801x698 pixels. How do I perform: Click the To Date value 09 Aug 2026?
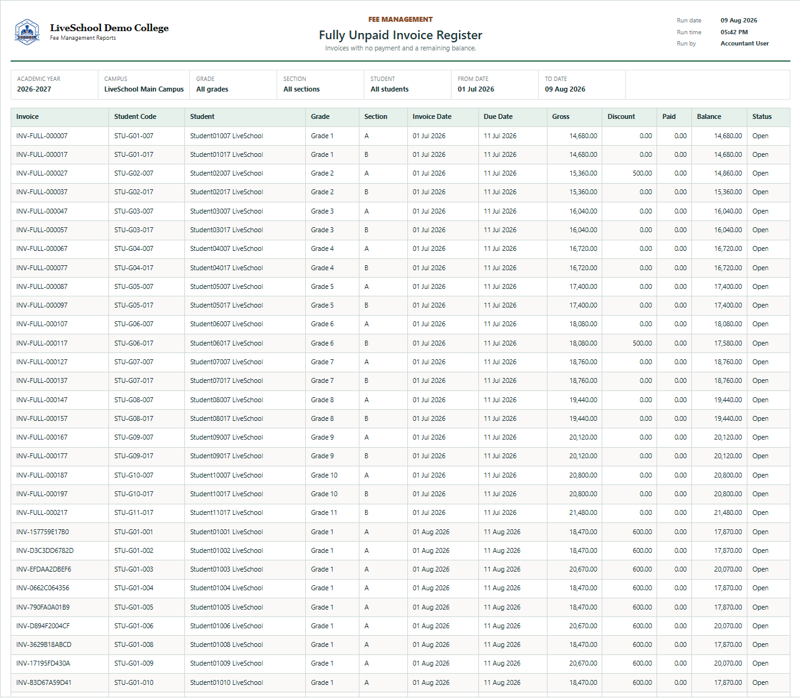point(565,89)
